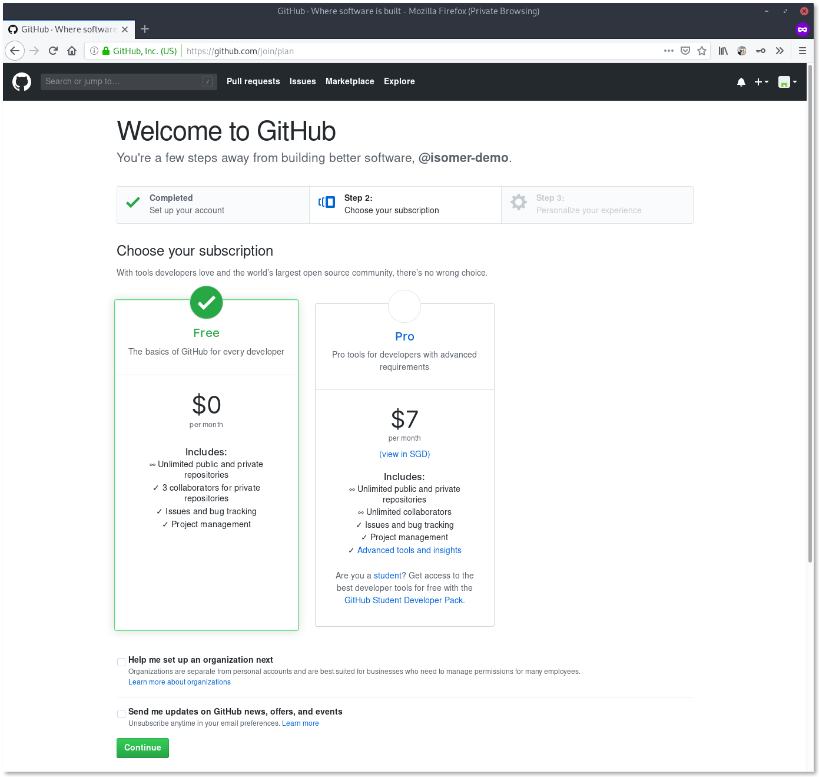Image resolution: width=819 pixels, height=777 pixels.
Task: Tick Send me updates on GitHub news checkbox
Action: pyautogui.click(x=121, y=714)
